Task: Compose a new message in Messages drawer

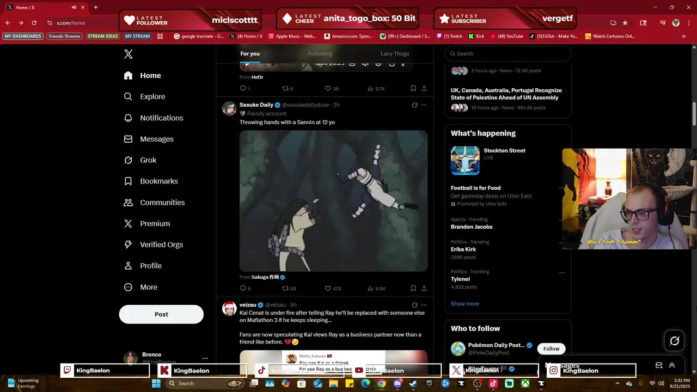Action: [659, 365]
